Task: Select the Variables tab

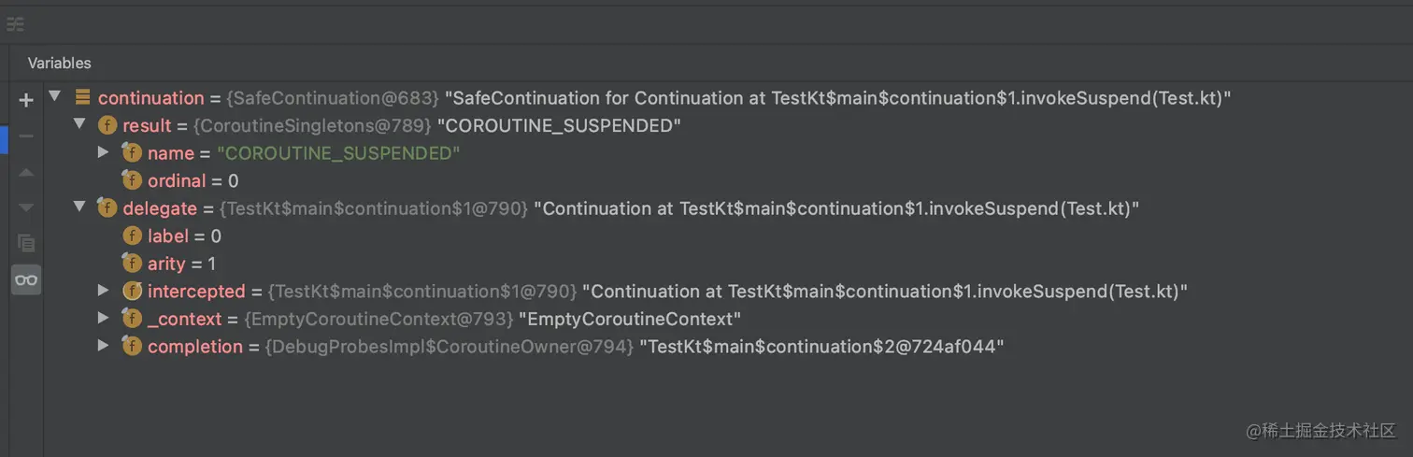Action: click(x=60, y=63)
